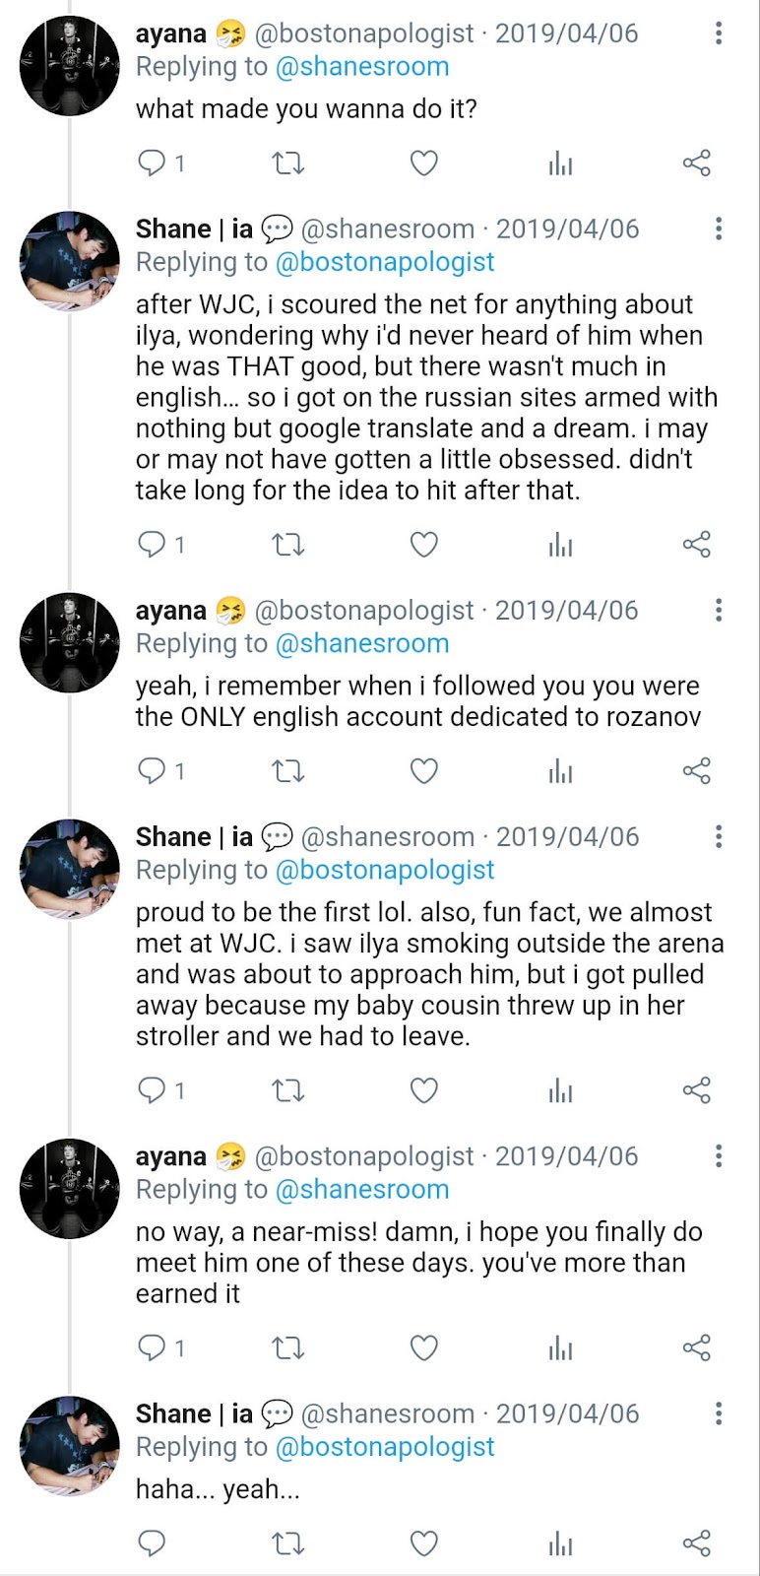Share the tweet mentioning google translate and a dream
760x1576 pixels.
[x=696, y=545]
